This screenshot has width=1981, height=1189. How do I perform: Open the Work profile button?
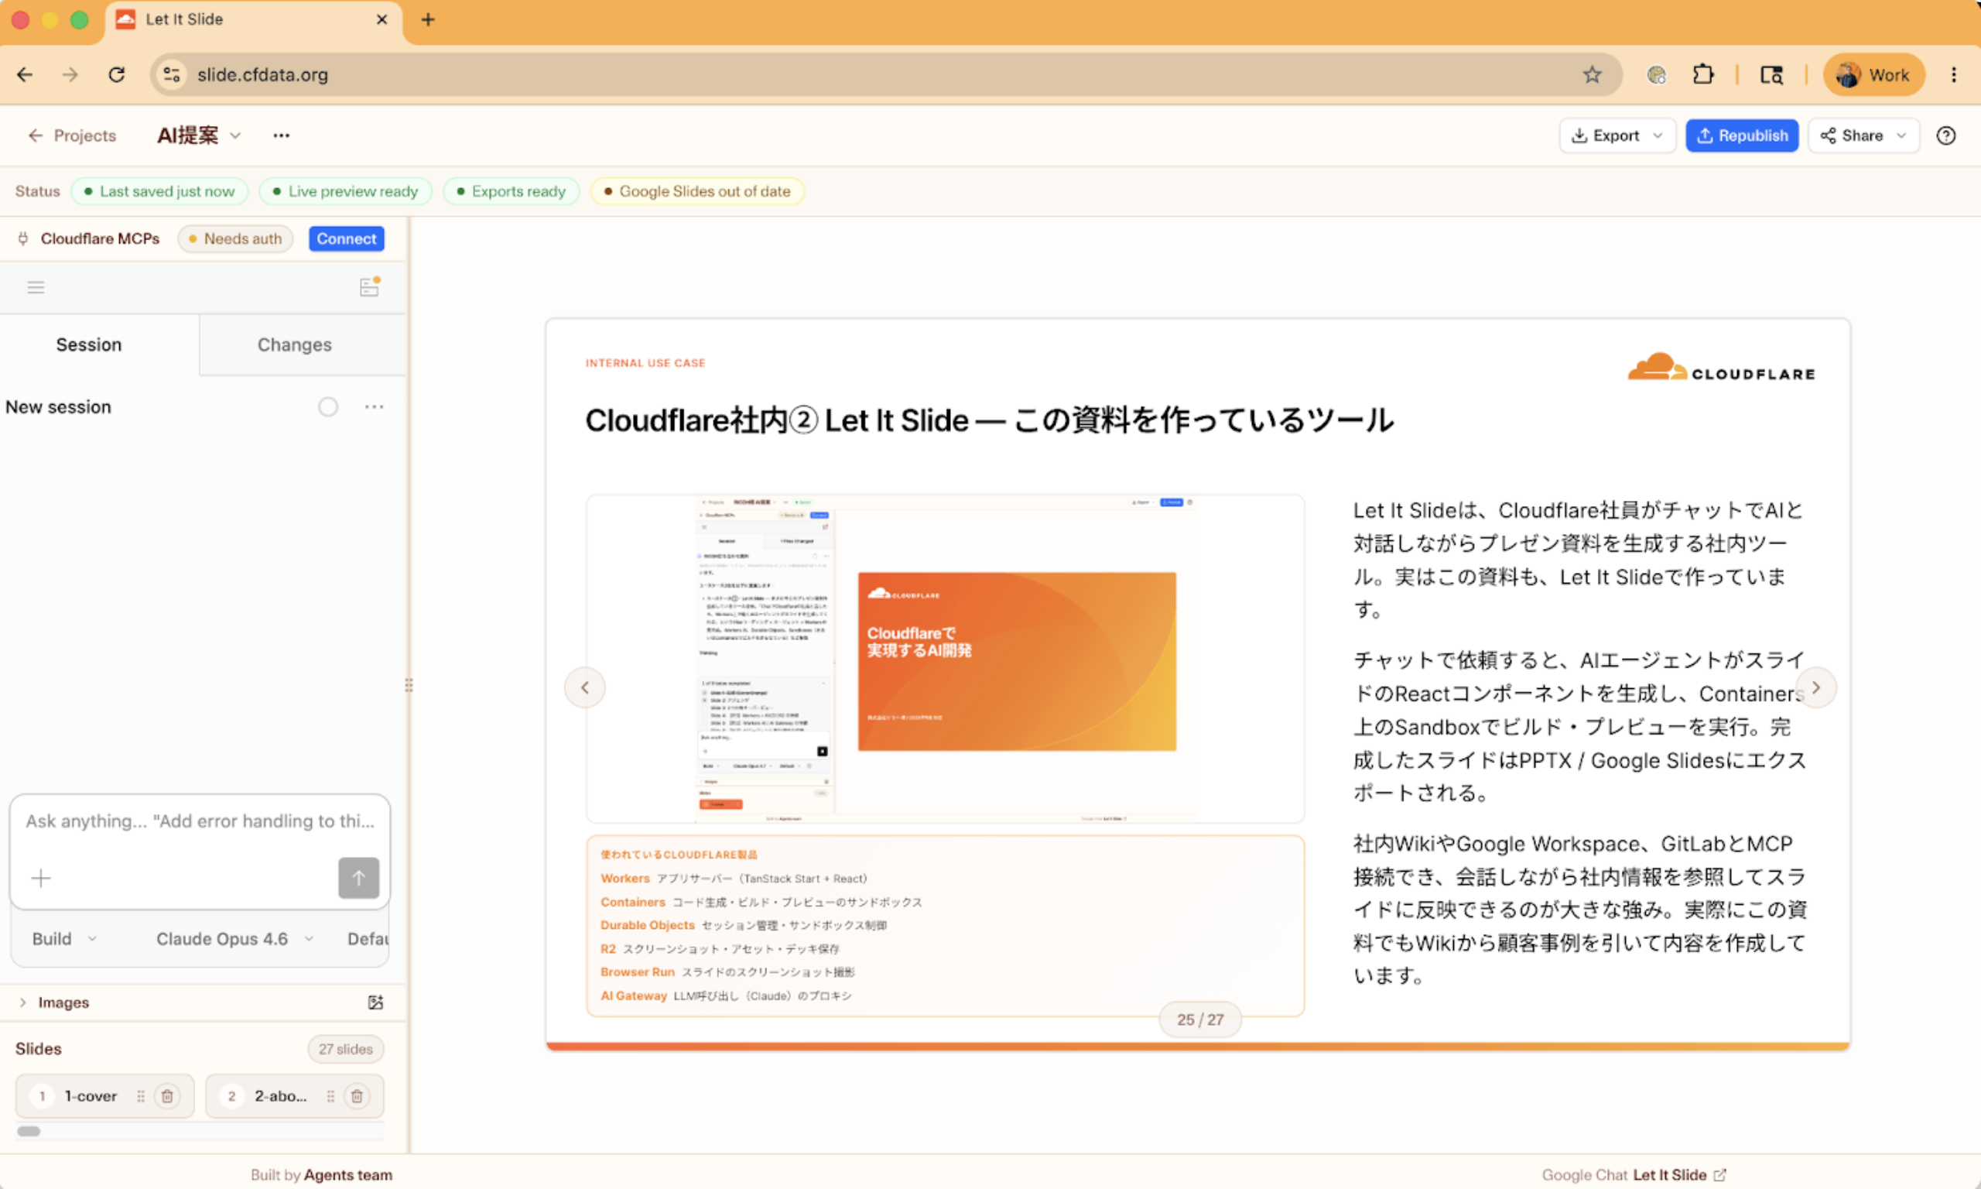pyautogui.click(x=1873, y=74)
